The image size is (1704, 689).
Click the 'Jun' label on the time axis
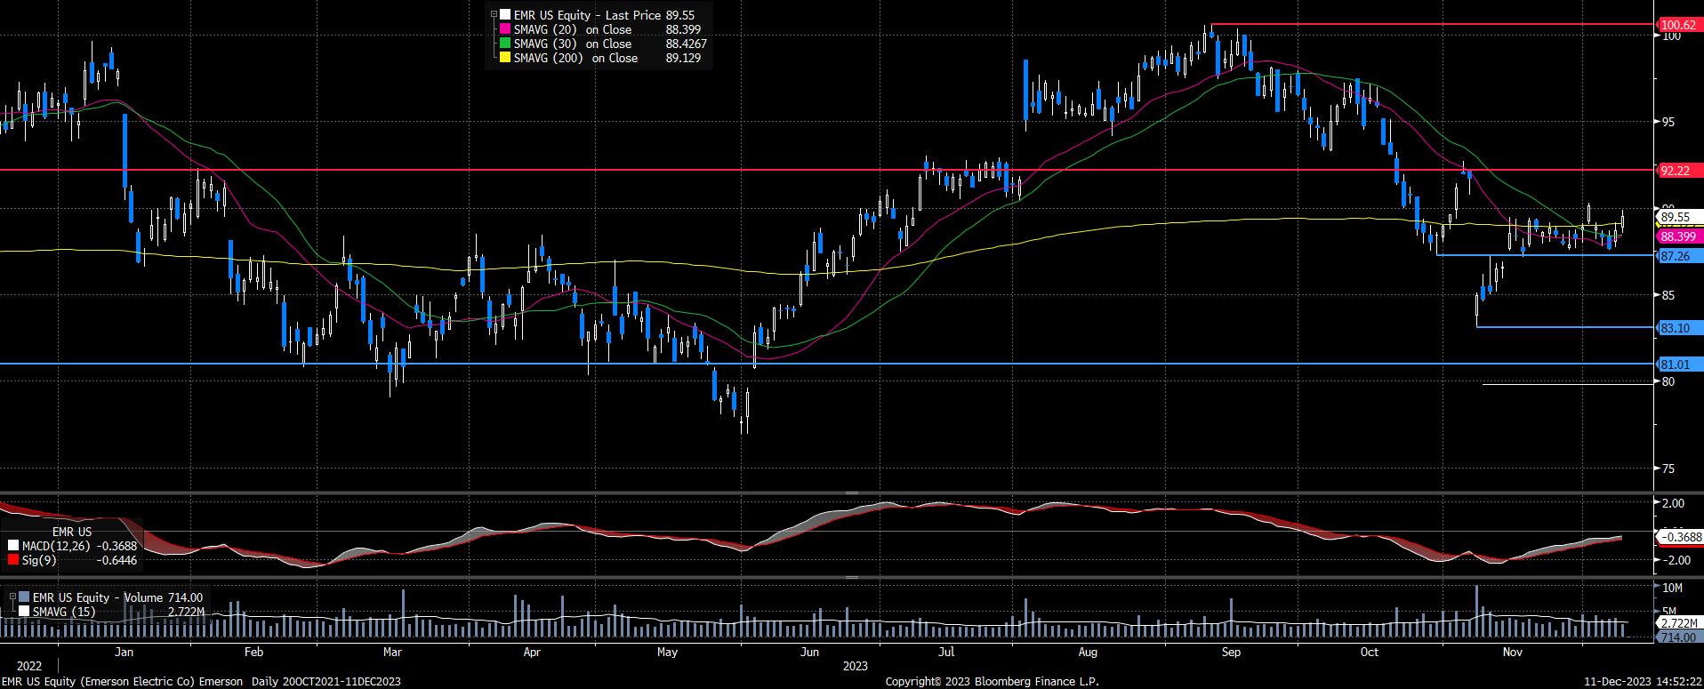pyautogui.click(x=809, y=652)
